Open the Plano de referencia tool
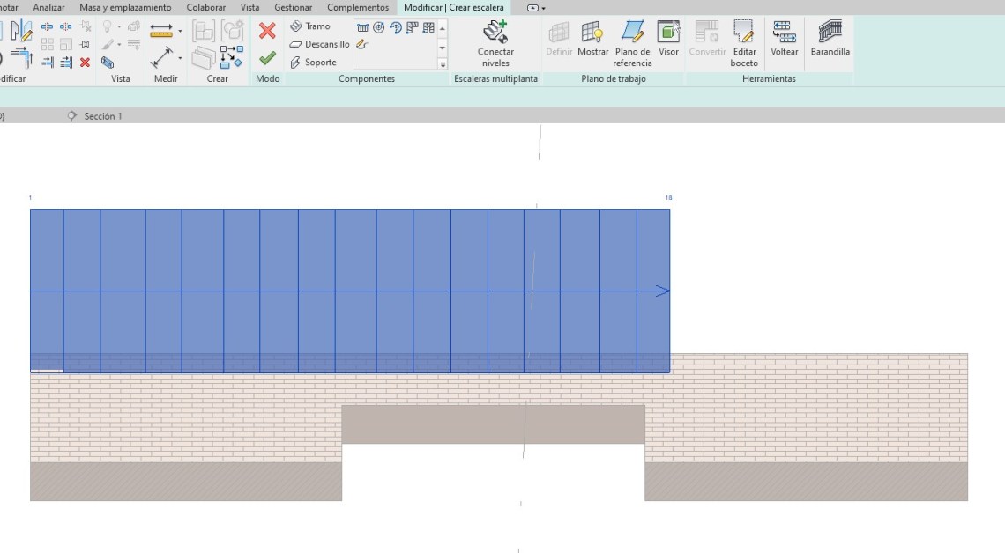The image size is (1005, 553). point(632,43)
